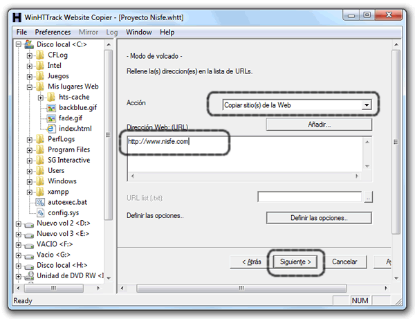
Task: Click the CFLog folder icon
Action: pyautogui.click(x=40, y=55)
